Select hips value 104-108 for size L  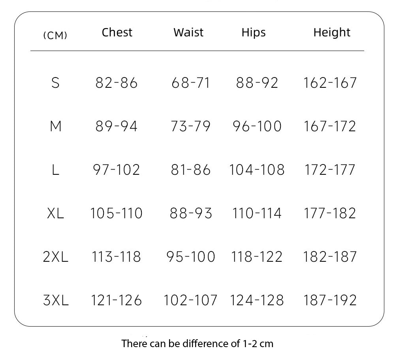tap(257, 170)
